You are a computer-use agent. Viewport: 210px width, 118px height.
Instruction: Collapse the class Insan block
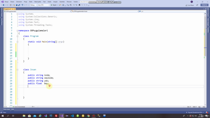pos(17,69)
